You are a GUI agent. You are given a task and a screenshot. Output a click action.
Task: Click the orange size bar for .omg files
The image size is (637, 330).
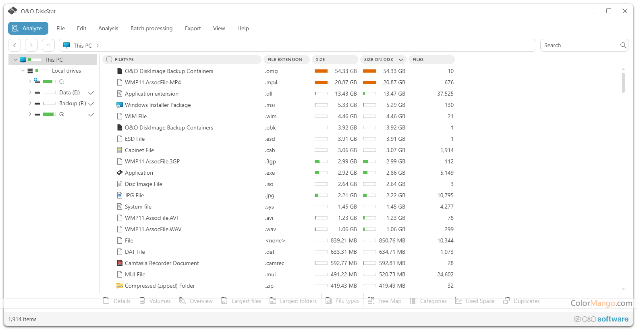point(321,71)
